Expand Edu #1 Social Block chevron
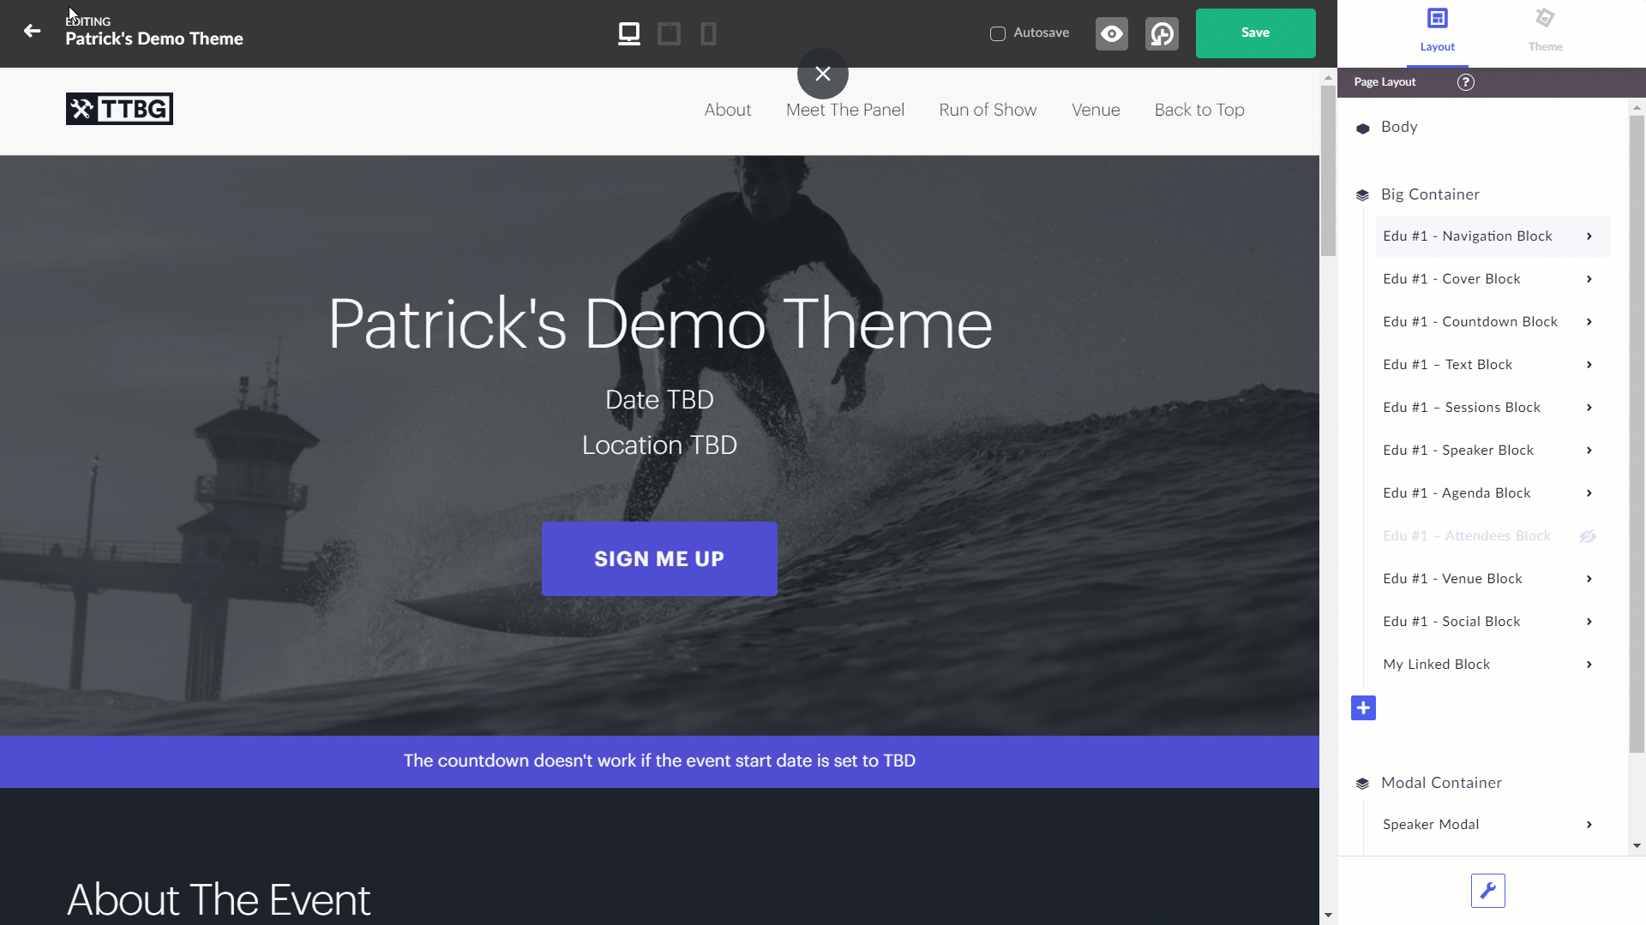Screen dimensions: 1646x925 pos(1589,622)
